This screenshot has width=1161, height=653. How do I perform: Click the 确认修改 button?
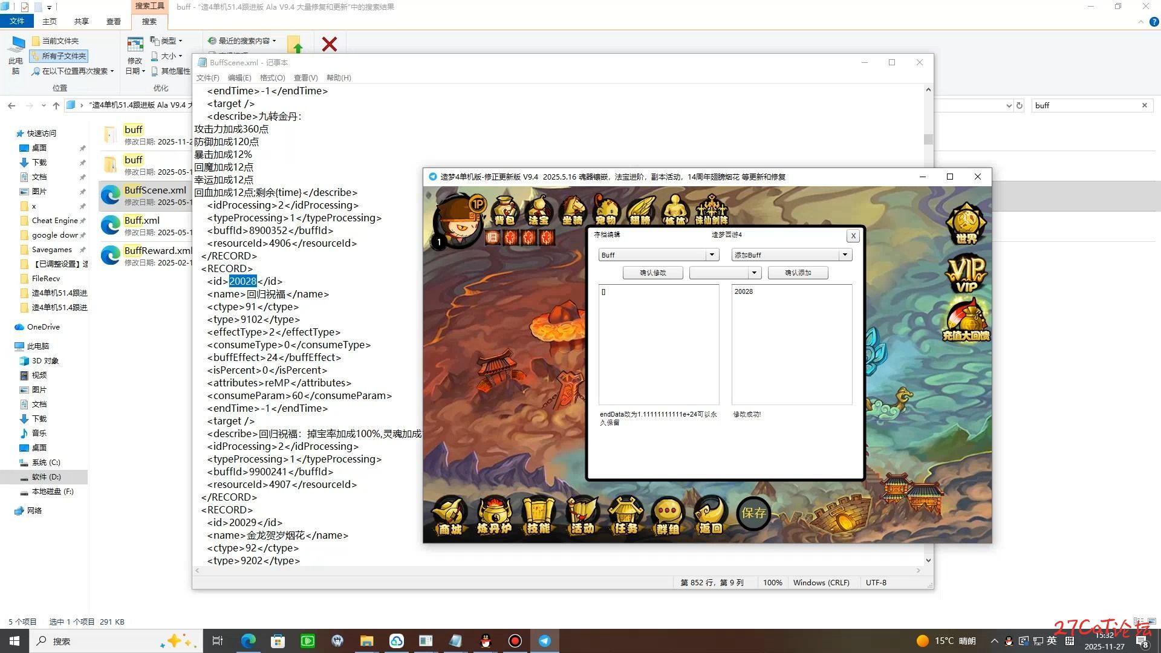pos(652,273)
